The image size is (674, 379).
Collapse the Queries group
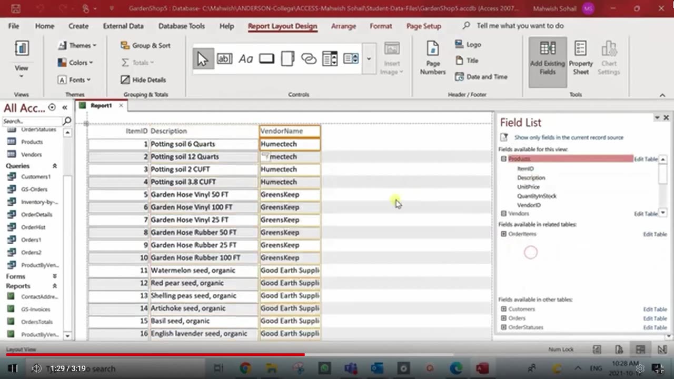(x=54, y=166)
